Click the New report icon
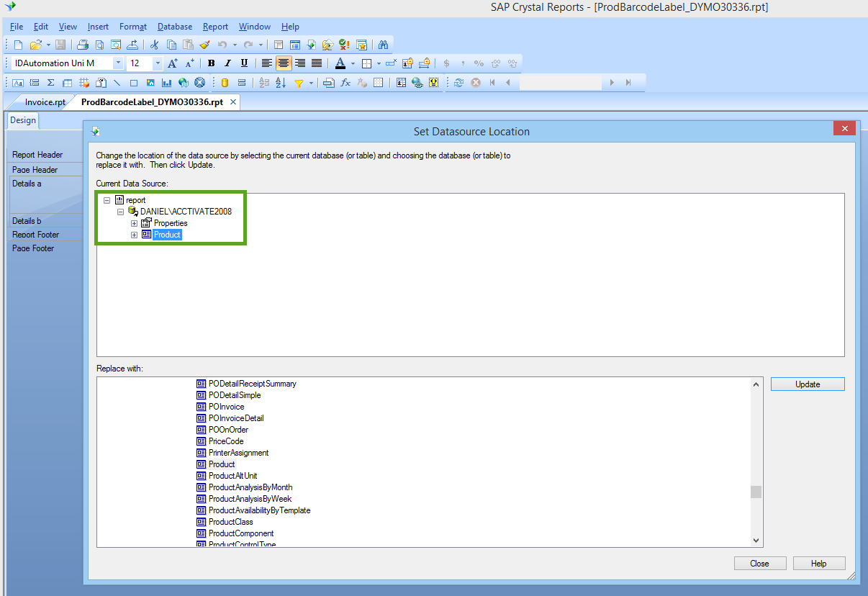This screenshot has height=596, width=868. coord(19,45)
